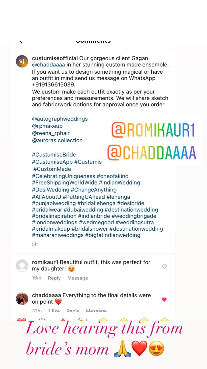The height and width of the screenshot is (369, 207).
Task: Open the custumiseofficial profile avatar
Action: (22, 61)
